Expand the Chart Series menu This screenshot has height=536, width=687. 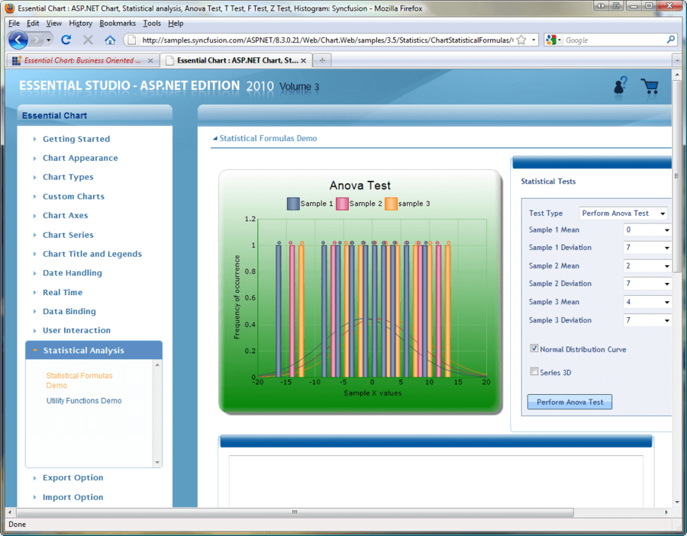click(68, 235)
